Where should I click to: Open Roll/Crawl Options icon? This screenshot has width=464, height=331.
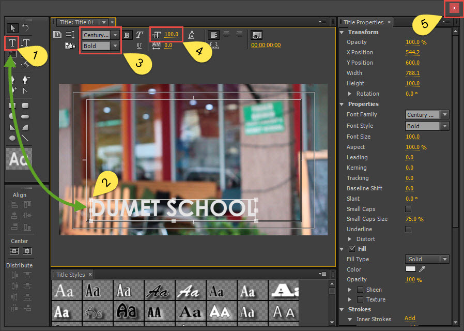pyautogui.click(x=70, y=35)
